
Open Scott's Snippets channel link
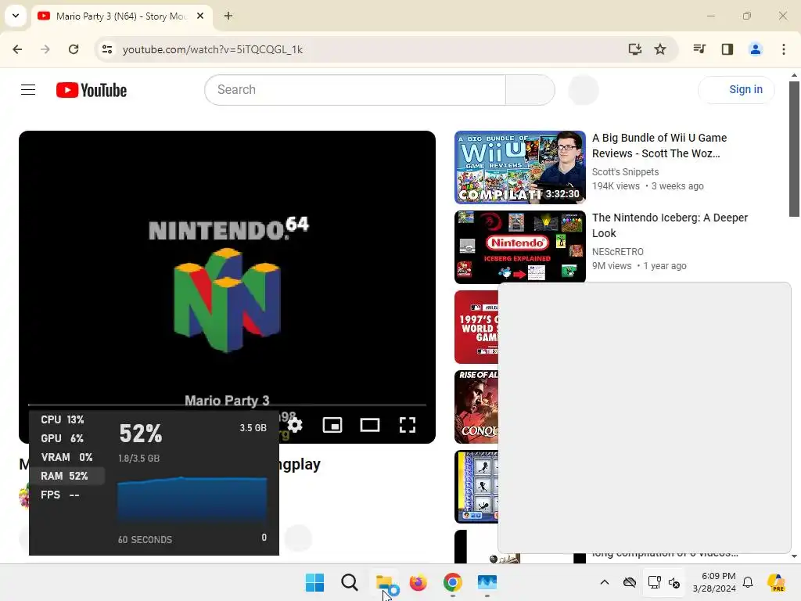click(x=625, y=172)
